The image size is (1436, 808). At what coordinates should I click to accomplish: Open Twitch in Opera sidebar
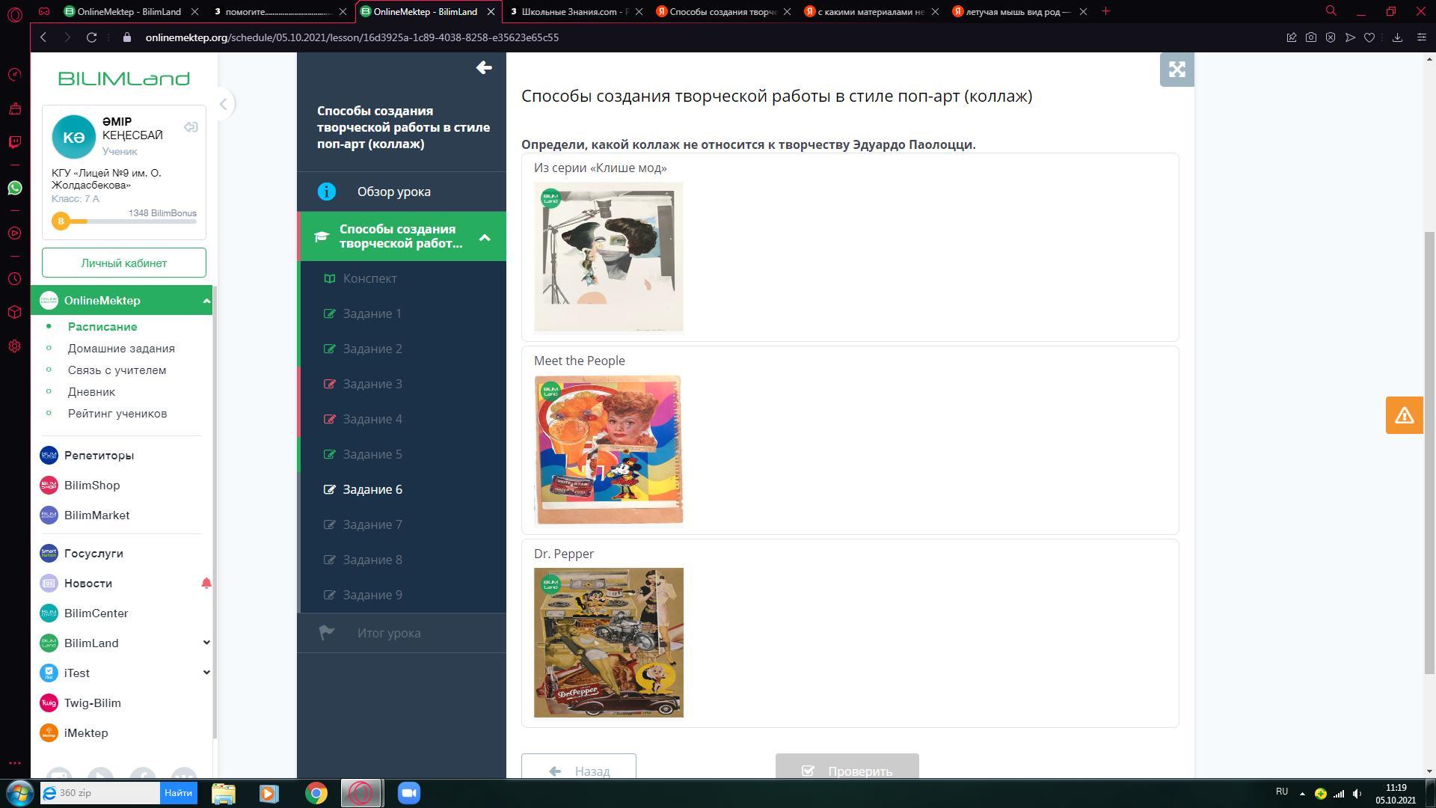(14, 141)
